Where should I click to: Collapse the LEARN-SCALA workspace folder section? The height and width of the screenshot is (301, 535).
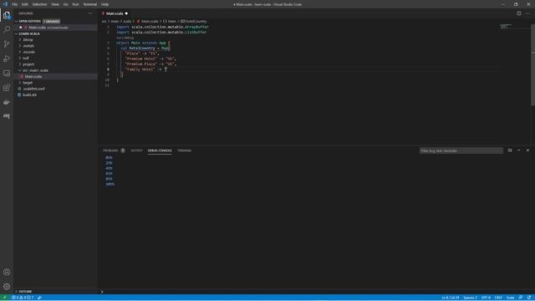(29, 33)
